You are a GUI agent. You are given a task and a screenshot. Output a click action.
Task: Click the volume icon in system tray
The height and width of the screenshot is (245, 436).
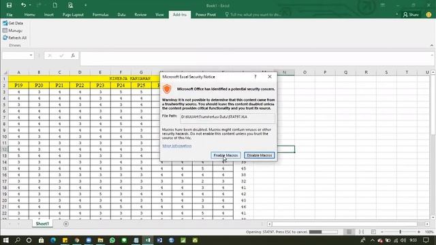click(x=403, y=240)
